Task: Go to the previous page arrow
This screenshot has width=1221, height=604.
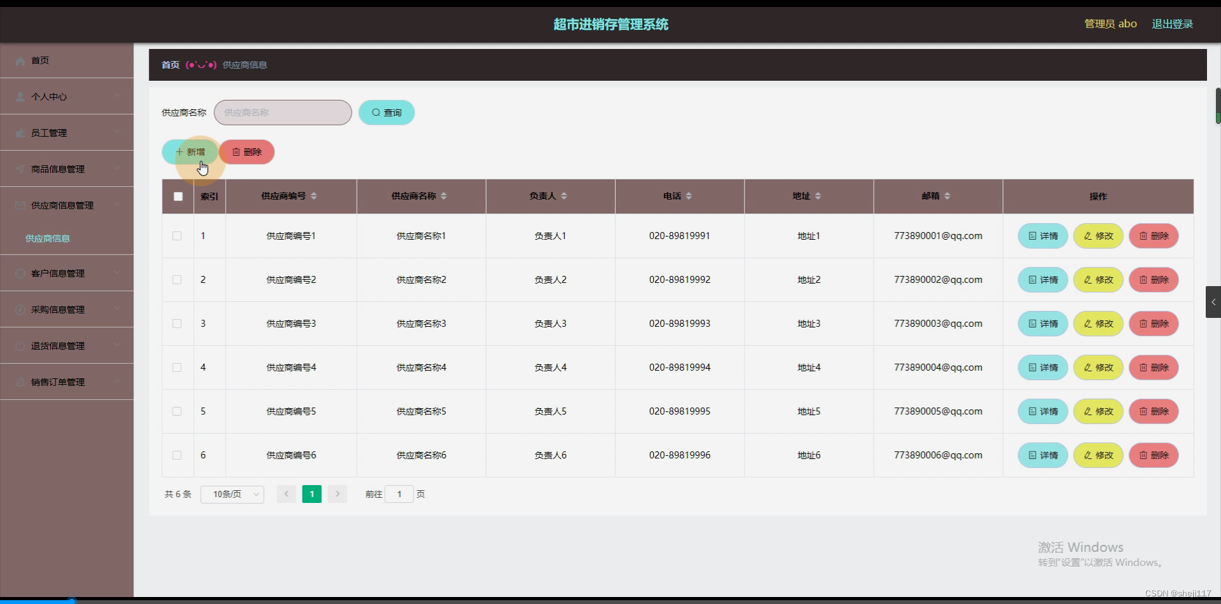Action: point(286,494)
